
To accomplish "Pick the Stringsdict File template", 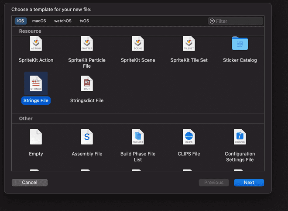I will (87, 83).
